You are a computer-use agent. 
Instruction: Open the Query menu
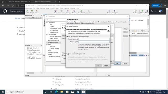pyautogui.click(x=57, y=8)
